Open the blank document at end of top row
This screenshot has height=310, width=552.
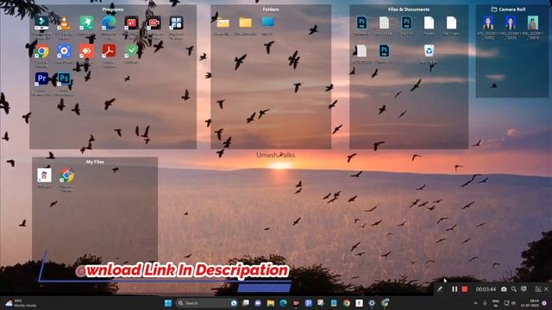[451, 23]
